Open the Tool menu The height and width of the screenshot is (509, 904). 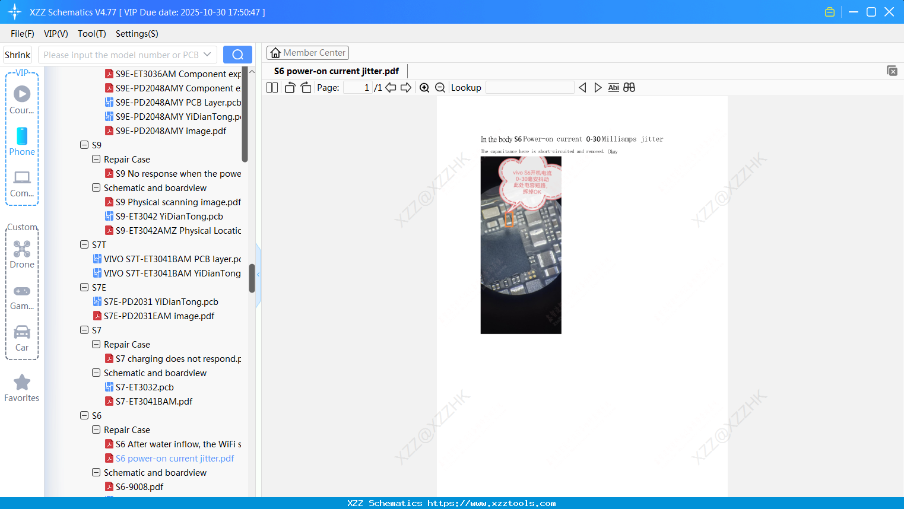click(x=91, y=34)
